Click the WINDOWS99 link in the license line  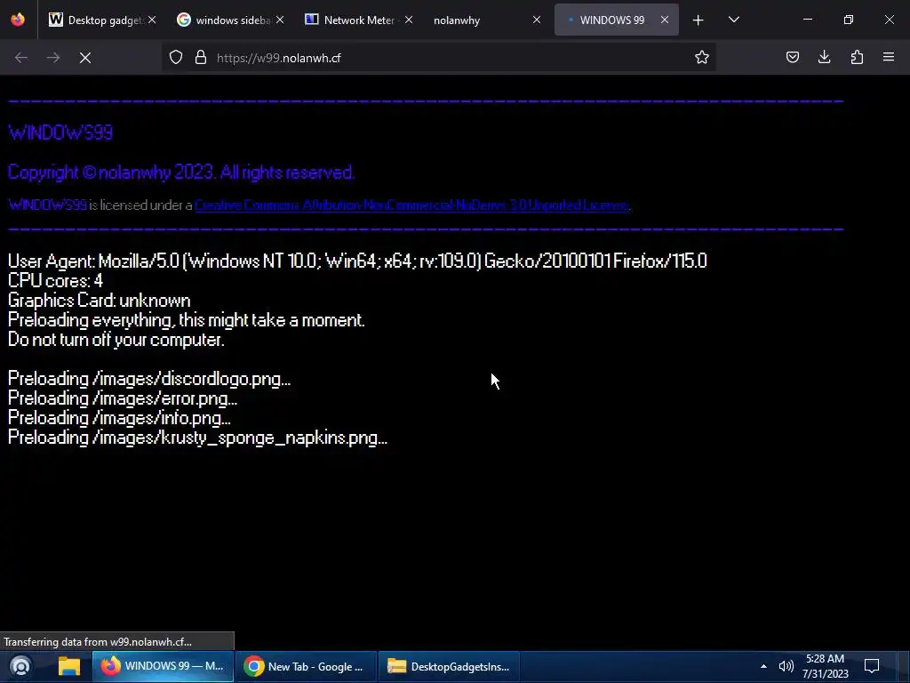(48, 205)
